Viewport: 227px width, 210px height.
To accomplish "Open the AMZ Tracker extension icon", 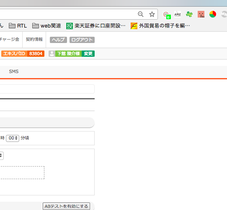I will [178, 14].
